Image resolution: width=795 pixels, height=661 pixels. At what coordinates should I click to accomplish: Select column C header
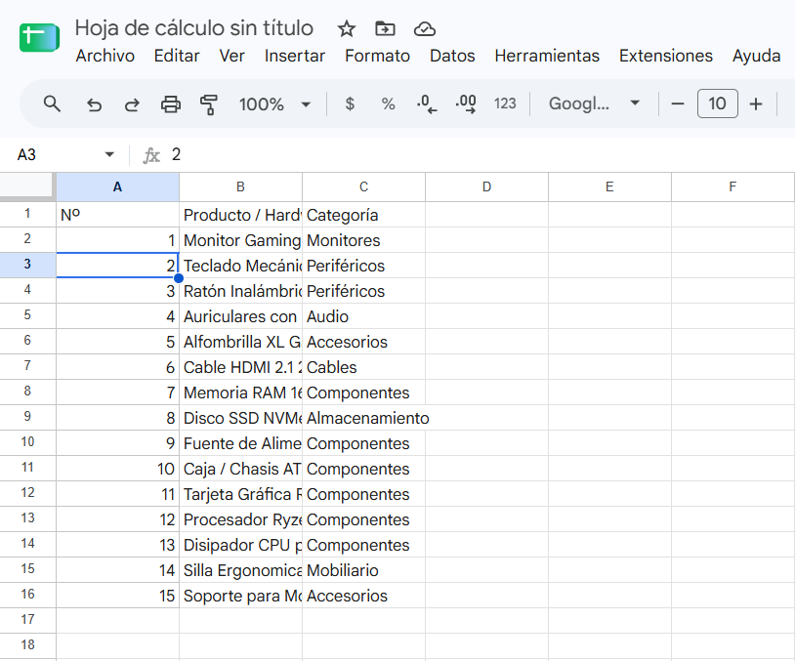coord(363,187)
